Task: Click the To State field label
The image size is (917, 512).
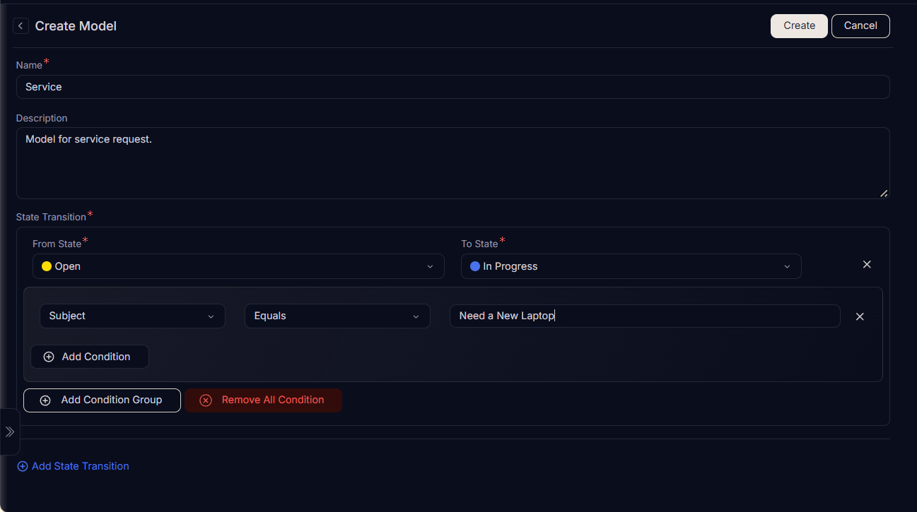Action: [479, 244]
